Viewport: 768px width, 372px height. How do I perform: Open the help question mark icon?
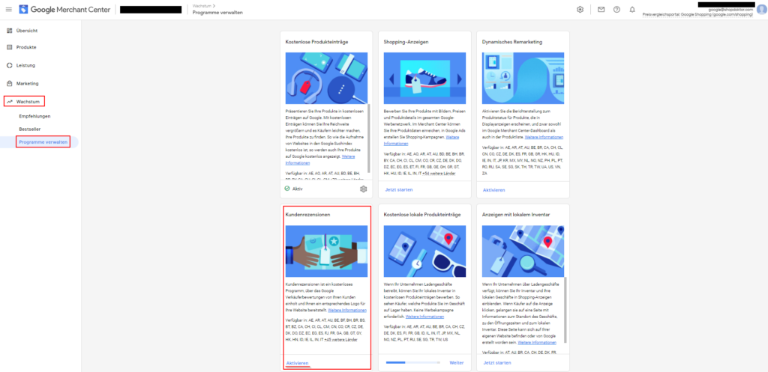[616, 10]
